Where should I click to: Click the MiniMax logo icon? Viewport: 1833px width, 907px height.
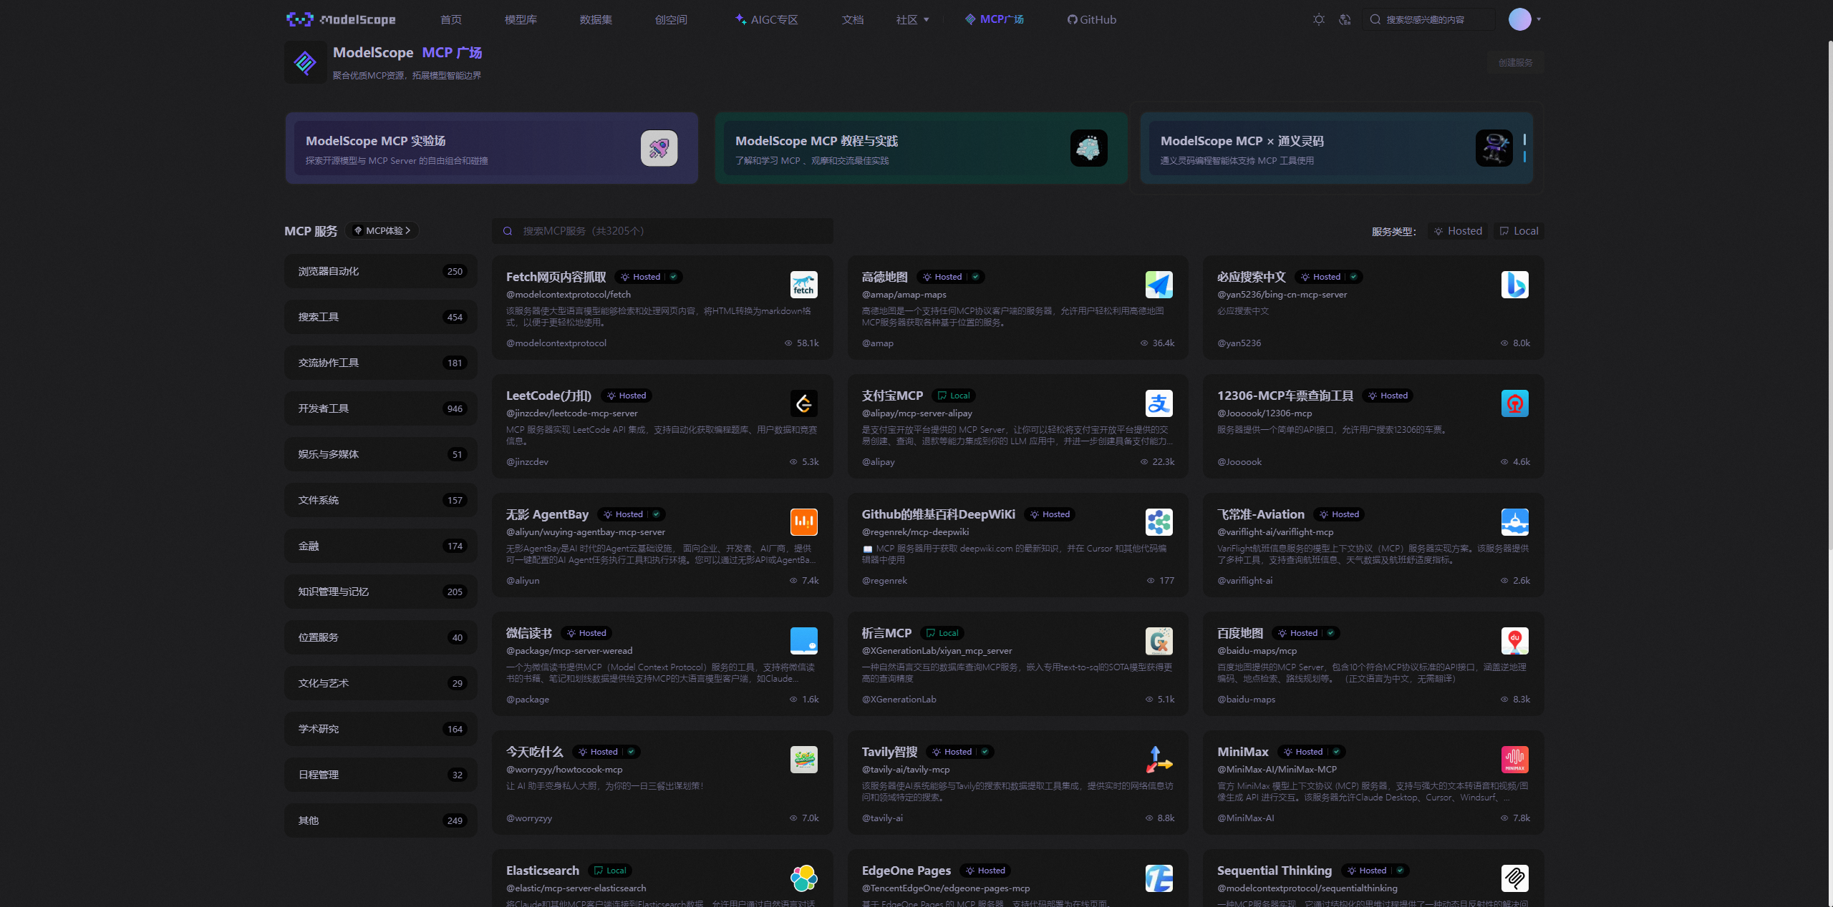coord(1514,760)
